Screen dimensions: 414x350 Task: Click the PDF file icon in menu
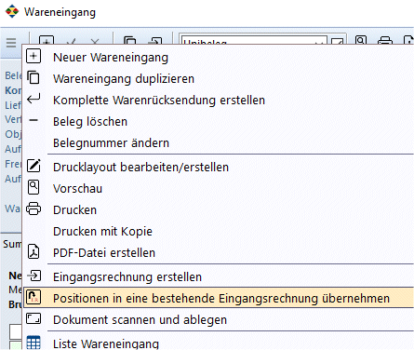(33, 251)
